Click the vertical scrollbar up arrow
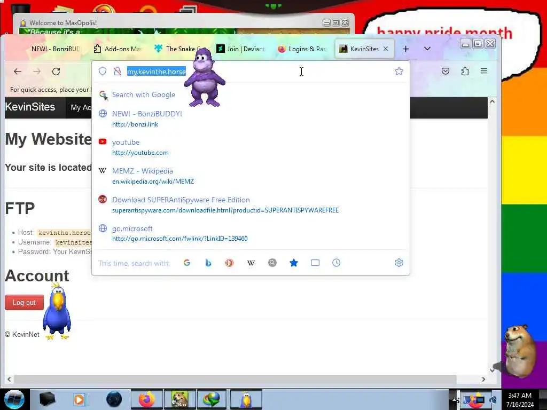The height and width of the screenshot is (410, 547). click(x=492, y=102)
